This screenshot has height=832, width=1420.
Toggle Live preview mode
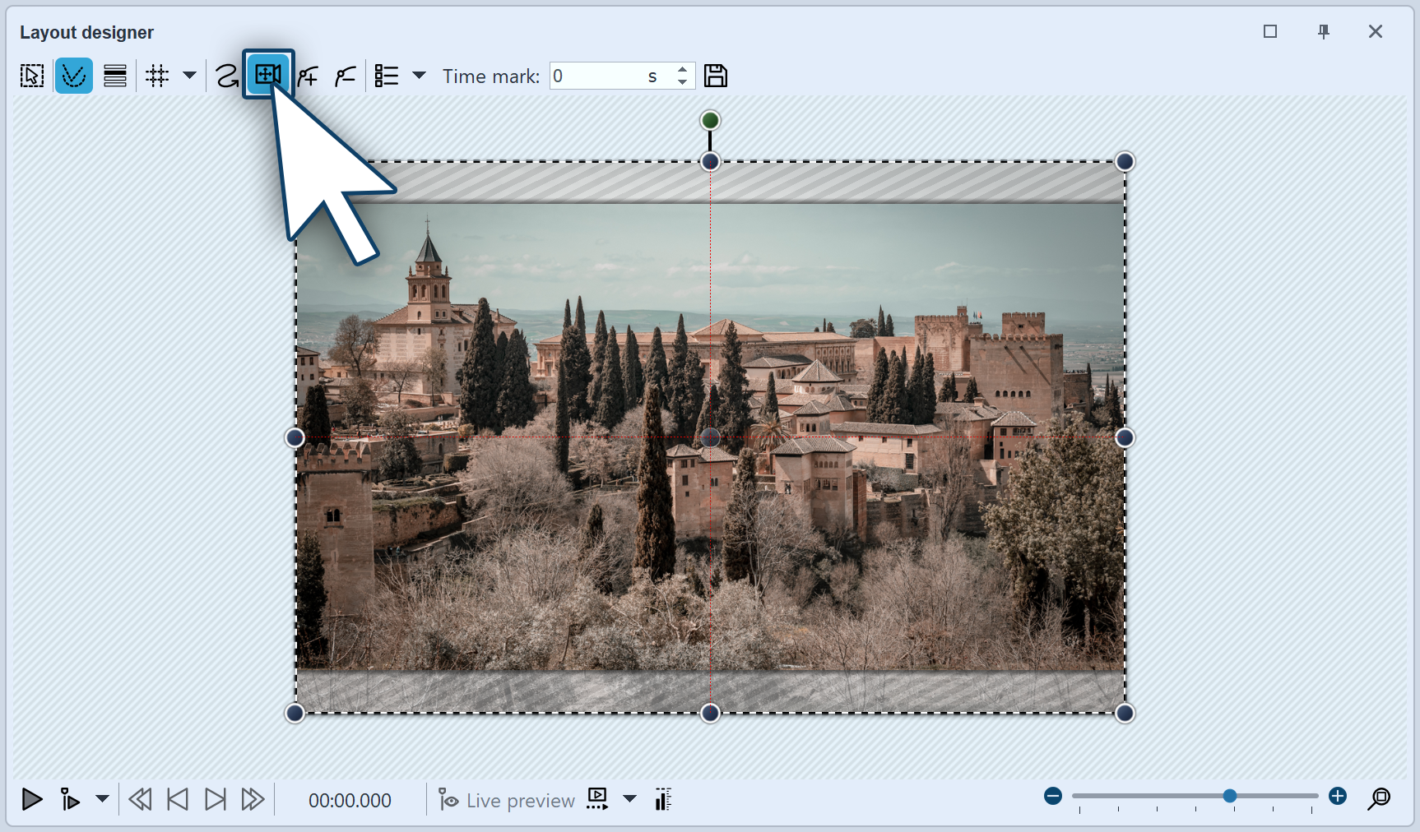coord(506,799)
